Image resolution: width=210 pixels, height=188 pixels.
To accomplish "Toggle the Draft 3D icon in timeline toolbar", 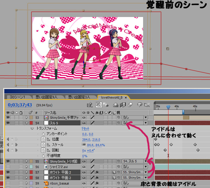I will click(x=106, y=105).
